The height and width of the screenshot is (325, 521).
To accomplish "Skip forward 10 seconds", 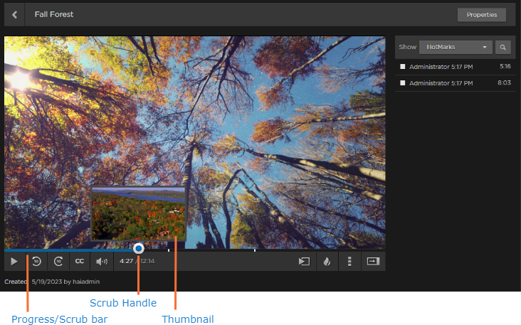I will 58,261.
